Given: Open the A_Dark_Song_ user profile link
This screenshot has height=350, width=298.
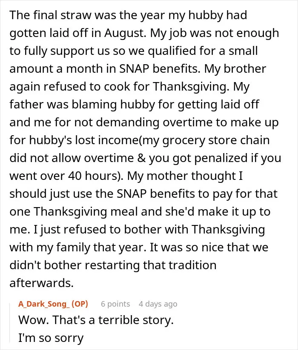Looking at the screenshot, I should click(x=44, y=304).
